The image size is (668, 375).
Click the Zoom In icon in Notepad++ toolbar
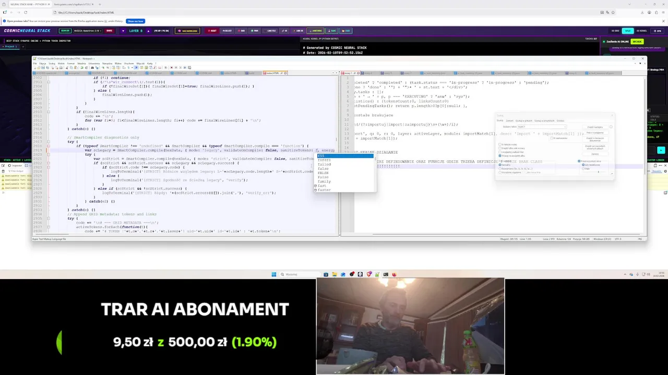pos(103,68)
